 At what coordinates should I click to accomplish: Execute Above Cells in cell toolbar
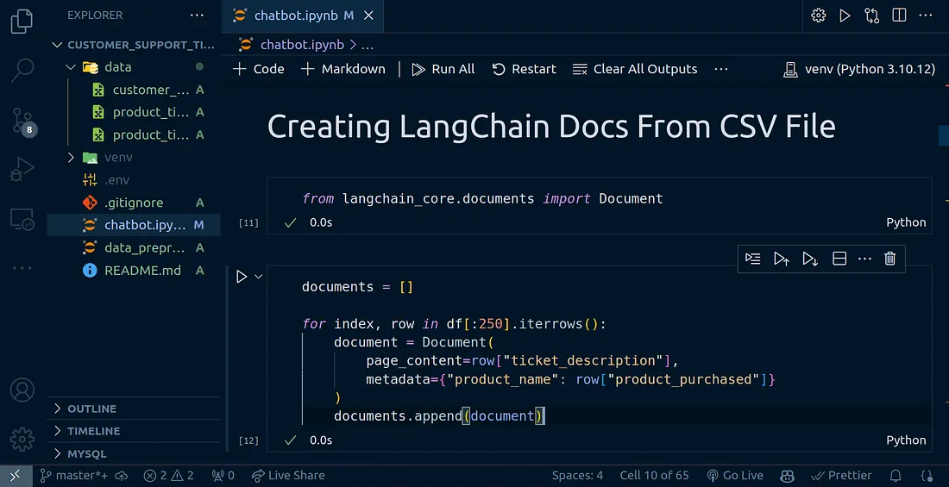[782, 259]
